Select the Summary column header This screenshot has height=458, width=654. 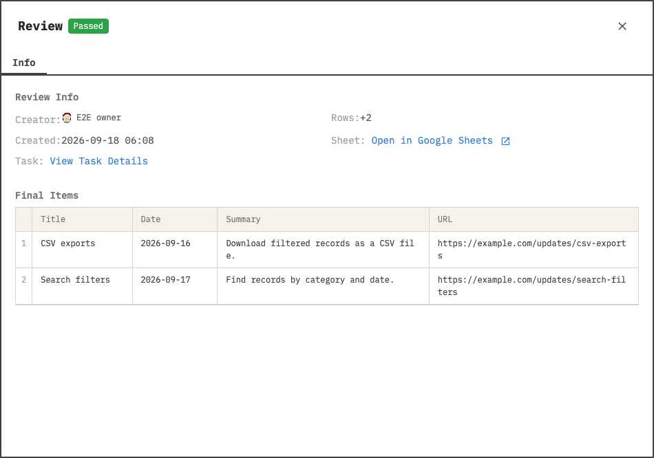tap(324, 219)
